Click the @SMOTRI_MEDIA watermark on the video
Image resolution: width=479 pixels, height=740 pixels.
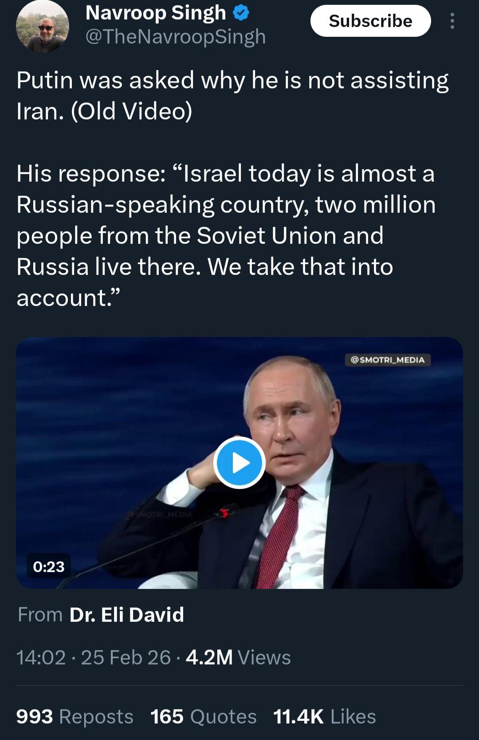388,360
